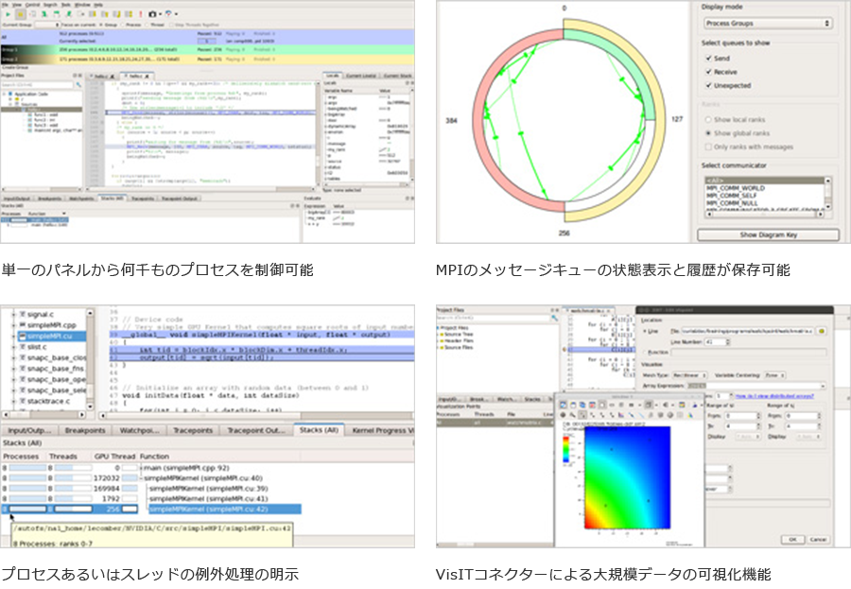The height and width of the screenshot is (589, 851).
Task: Click the horizontal scrollbar under GPU source code
Action: point(256,415)
